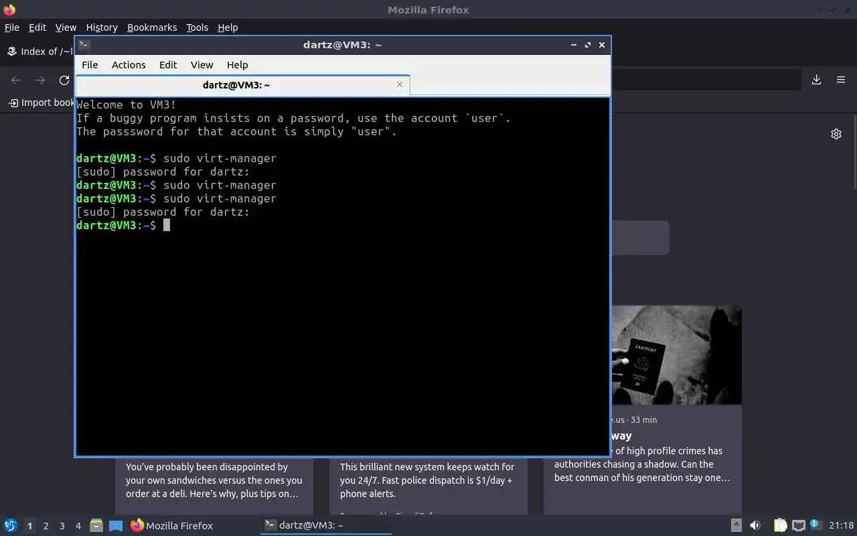Open the volume control tray icon
This screenshot has width=857, height=536.
click(755, 525)
